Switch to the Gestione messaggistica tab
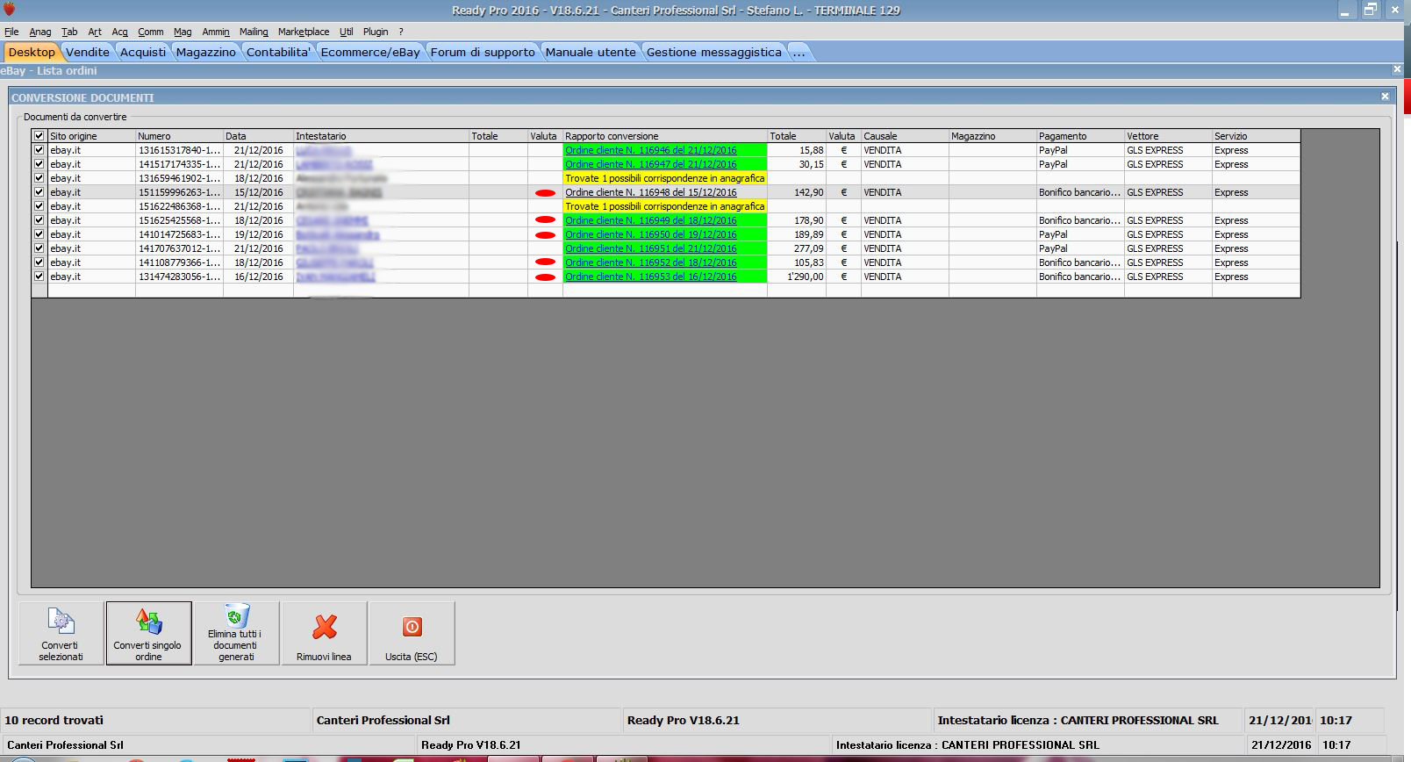Screen dimensions: 1411x762 coord(713,53)
